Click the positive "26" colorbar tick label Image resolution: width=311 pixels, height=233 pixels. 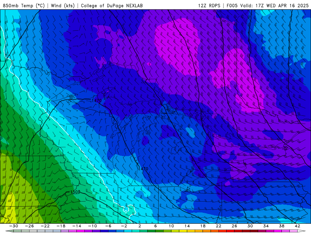click(x=234, y=226)
